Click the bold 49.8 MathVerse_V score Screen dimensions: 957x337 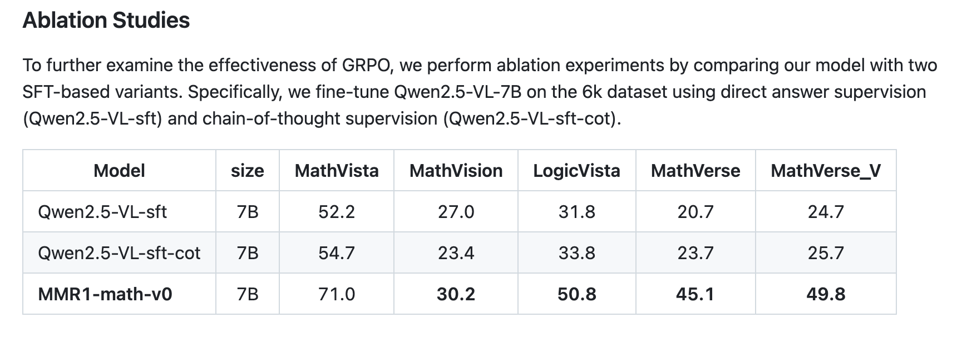pos(826,294)
